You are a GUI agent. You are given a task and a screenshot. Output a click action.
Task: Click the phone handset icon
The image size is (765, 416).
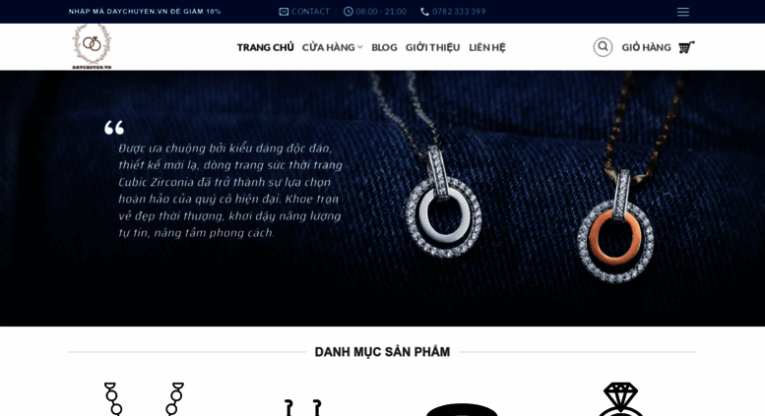[x=424, y=12]
